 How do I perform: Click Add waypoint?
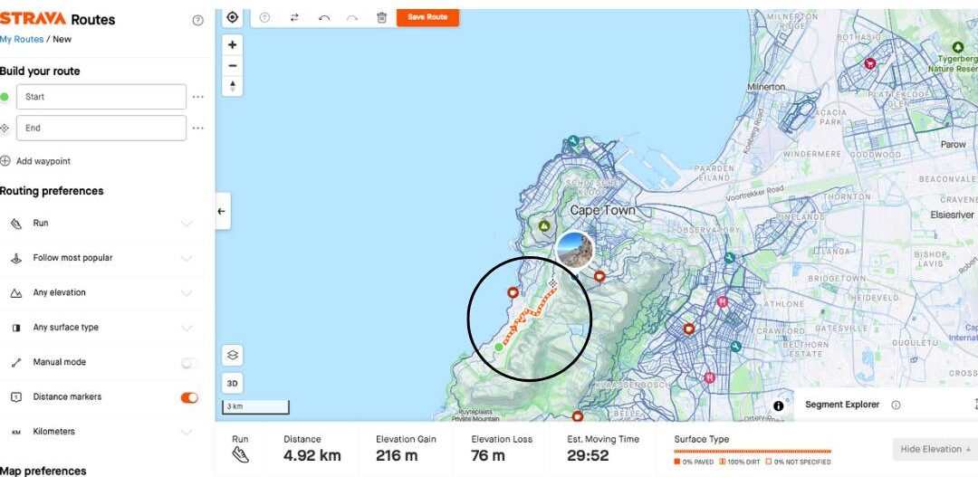(x=35, y=161)
